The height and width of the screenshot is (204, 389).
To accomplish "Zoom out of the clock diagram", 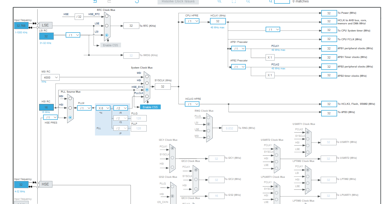I will click(x=248, y=1).
